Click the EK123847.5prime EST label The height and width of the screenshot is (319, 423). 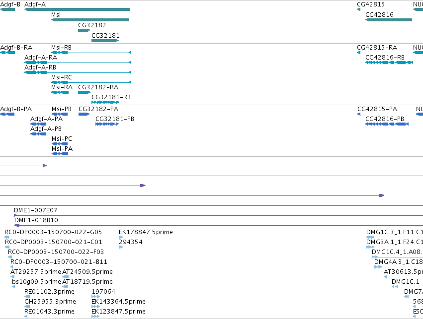click(118, 312)
